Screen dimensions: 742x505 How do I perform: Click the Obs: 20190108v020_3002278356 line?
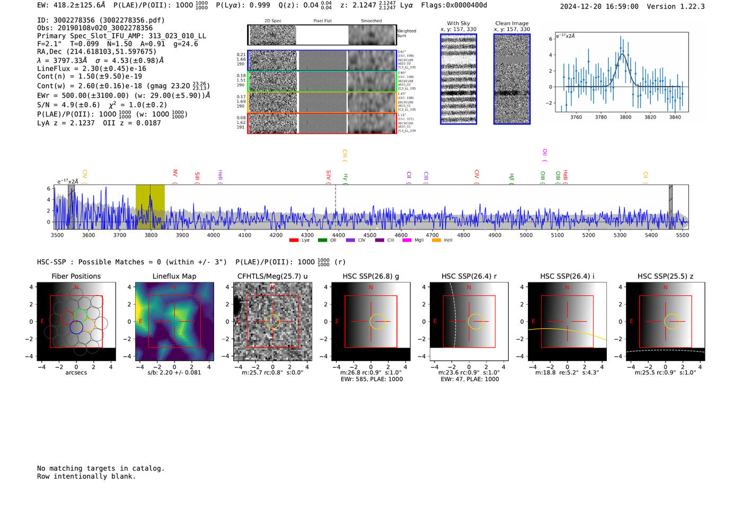coord(95,28)
